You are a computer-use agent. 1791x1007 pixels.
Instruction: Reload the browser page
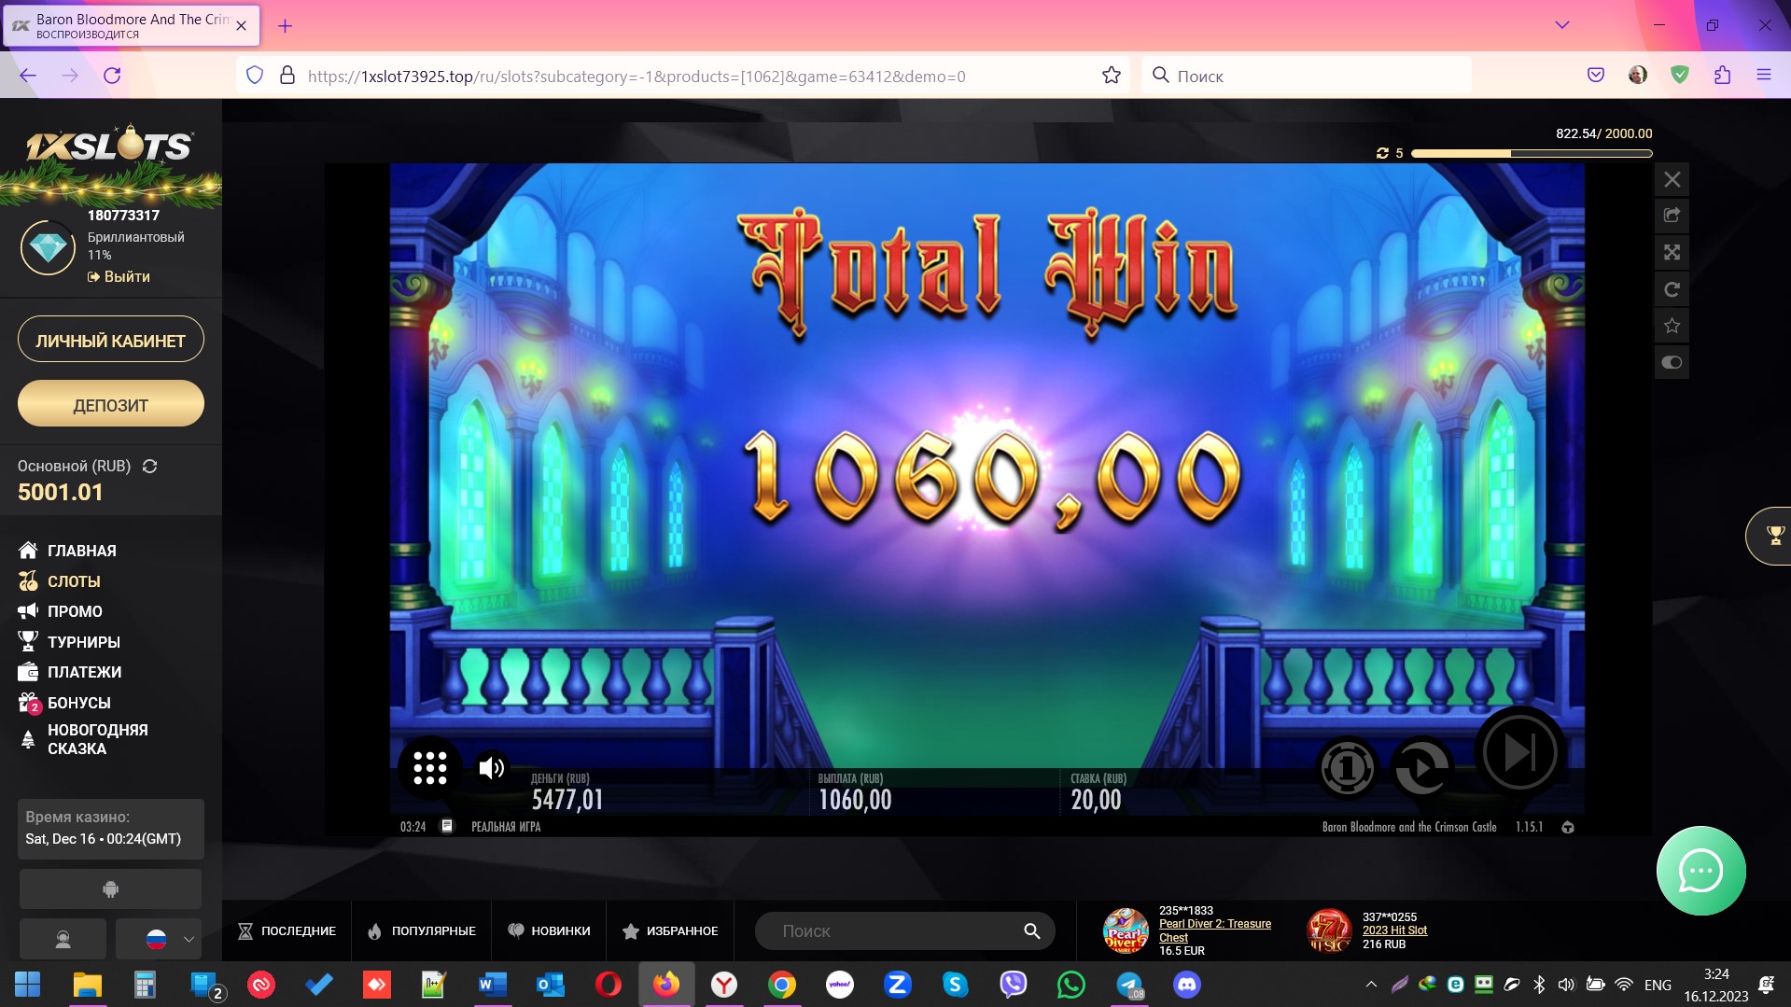point(112,76)
